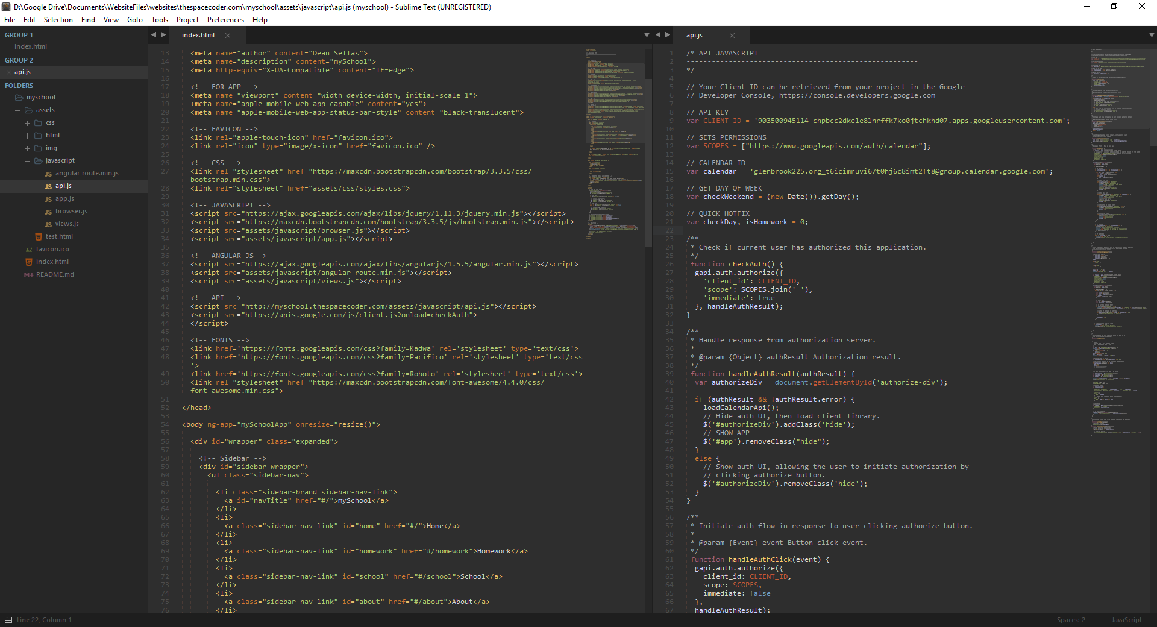Viewport: 1157px width, 627px height.
Task: Open the Goto menu
Action: tap(135, 20)
